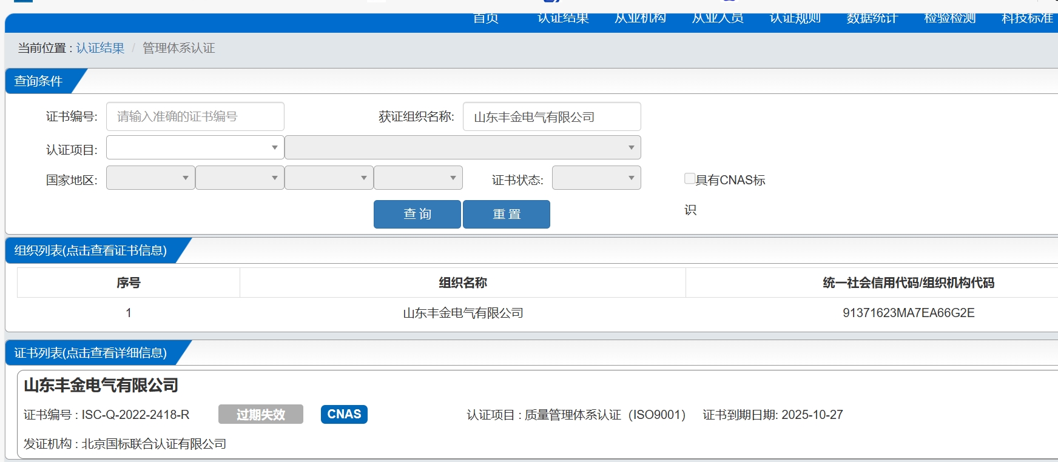Open the first 国家地区 dropdown
1058x462 pixels.
[150, 178]
